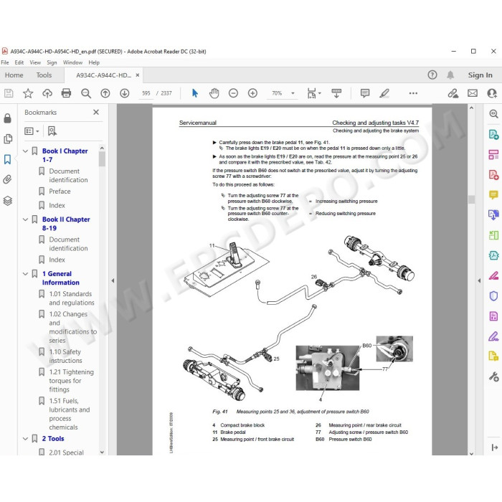
Task: Open Book I Chapter 1-7 bookmark
Action: [65, 155]
